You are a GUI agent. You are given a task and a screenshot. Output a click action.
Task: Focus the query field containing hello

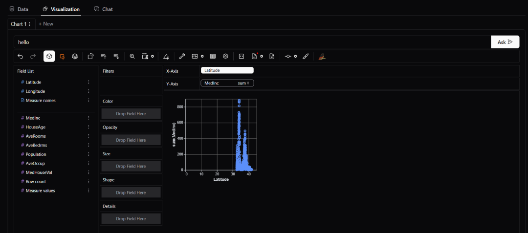click(x=252, y=42)
